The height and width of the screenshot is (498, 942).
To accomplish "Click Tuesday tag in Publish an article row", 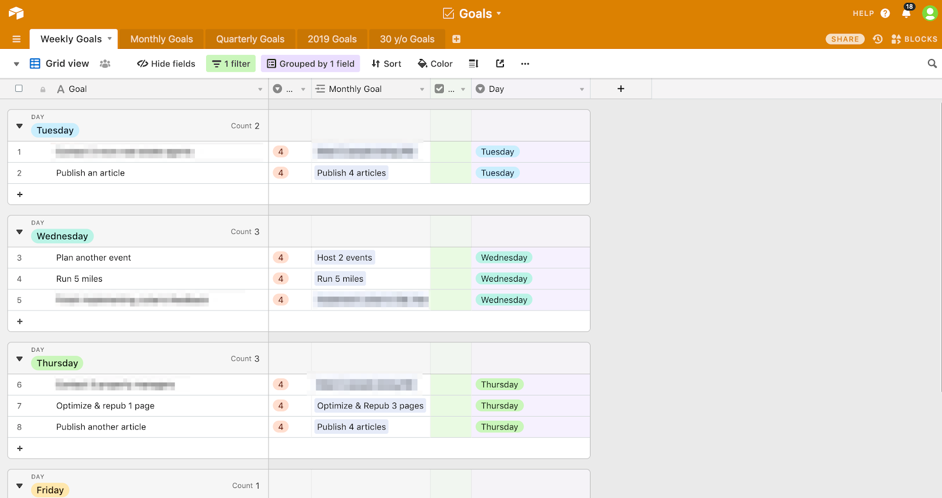I will (x=497, y=173).
